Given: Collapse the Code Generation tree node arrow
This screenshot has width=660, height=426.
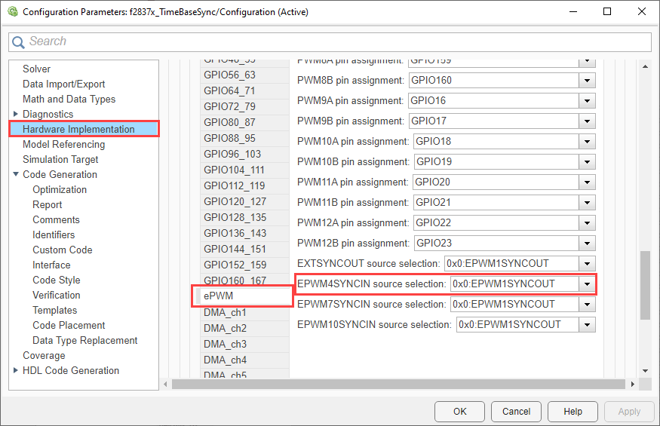Looking at the screenshot, I should point(16,174).
